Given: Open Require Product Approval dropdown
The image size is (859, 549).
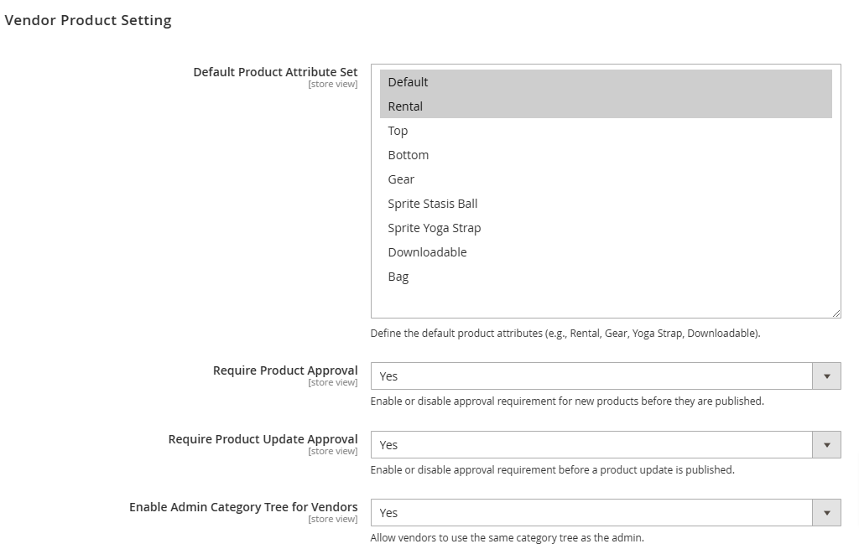Looking at the screenshot, I should pos(606,376).
